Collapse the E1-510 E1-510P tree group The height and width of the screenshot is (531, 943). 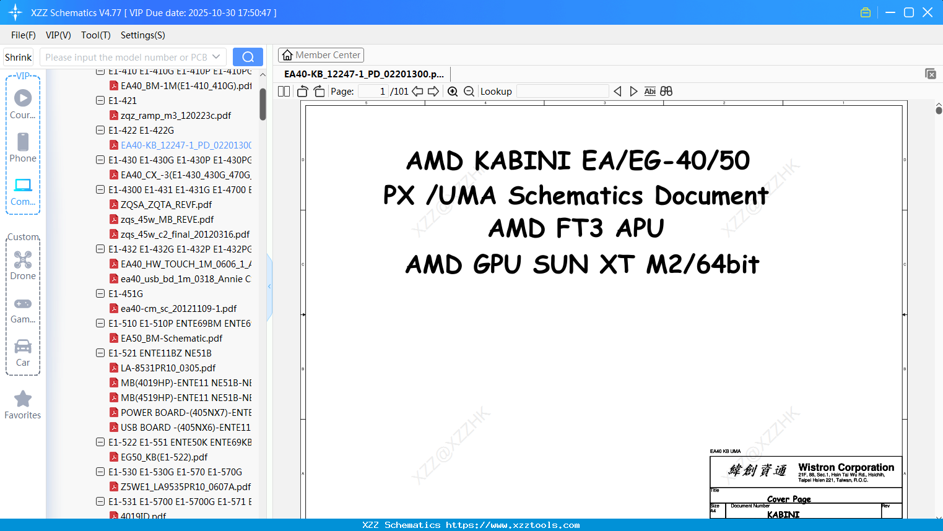100,323
